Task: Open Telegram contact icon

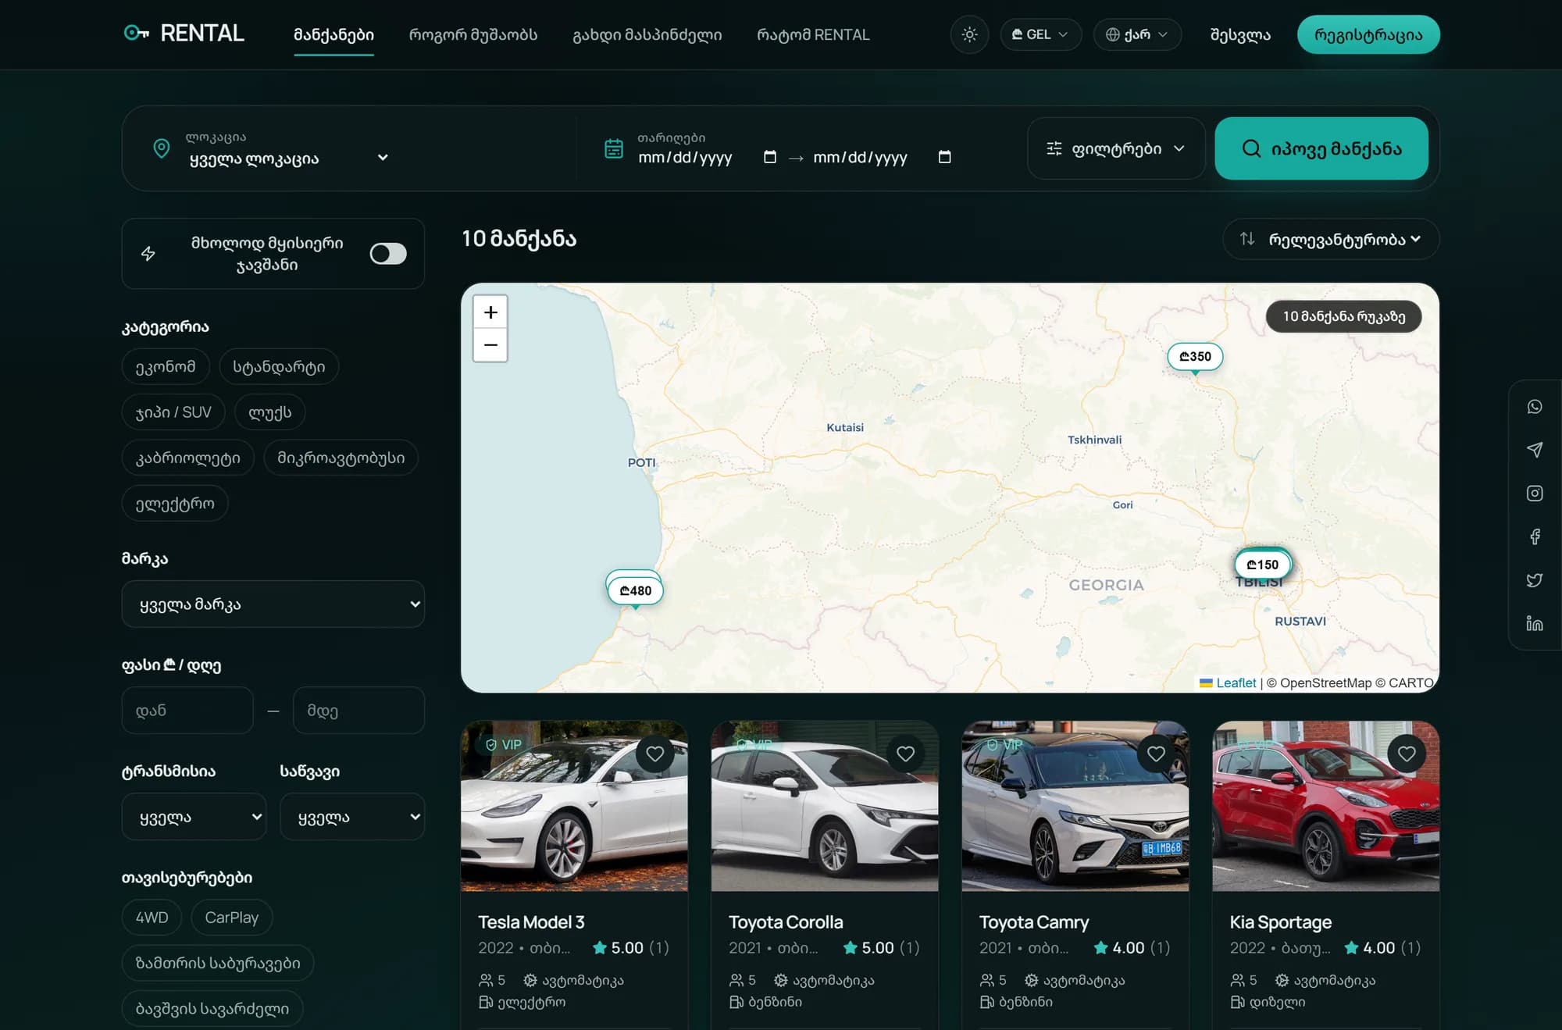Action: point(1535,450)
